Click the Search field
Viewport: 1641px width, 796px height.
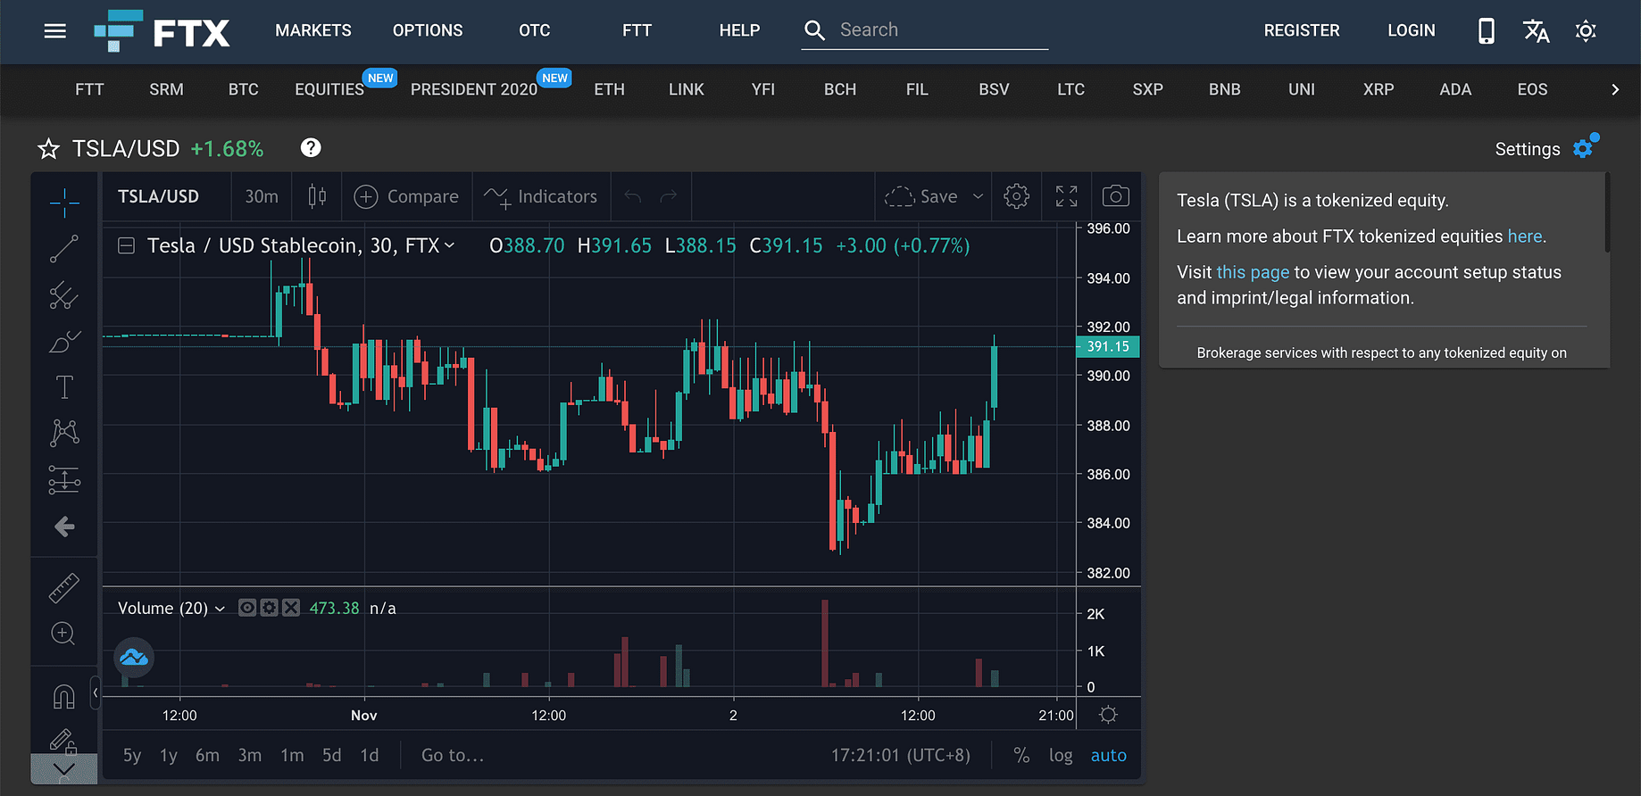pos(925,30)
